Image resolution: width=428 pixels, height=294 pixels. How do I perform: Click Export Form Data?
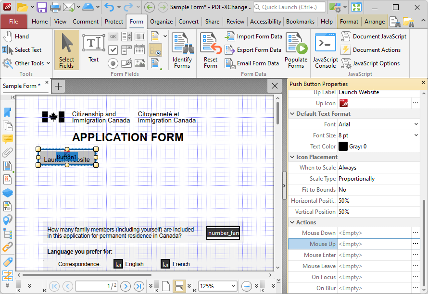253,50
